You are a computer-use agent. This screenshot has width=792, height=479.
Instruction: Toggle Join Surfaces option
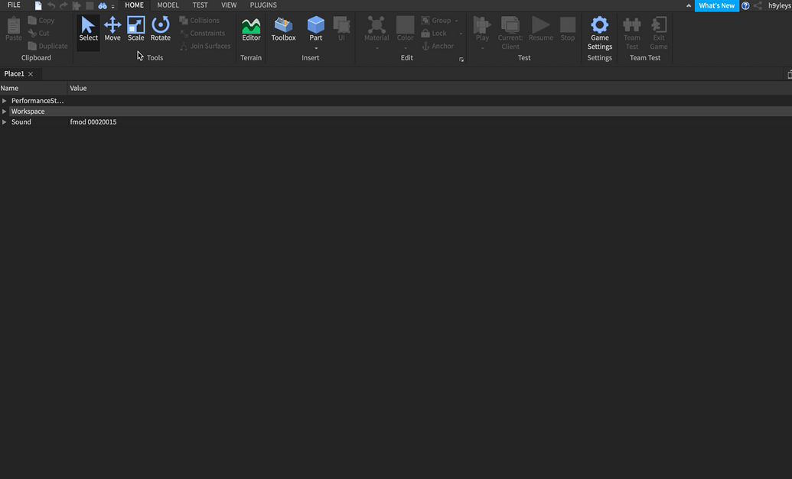coord(205,46)
